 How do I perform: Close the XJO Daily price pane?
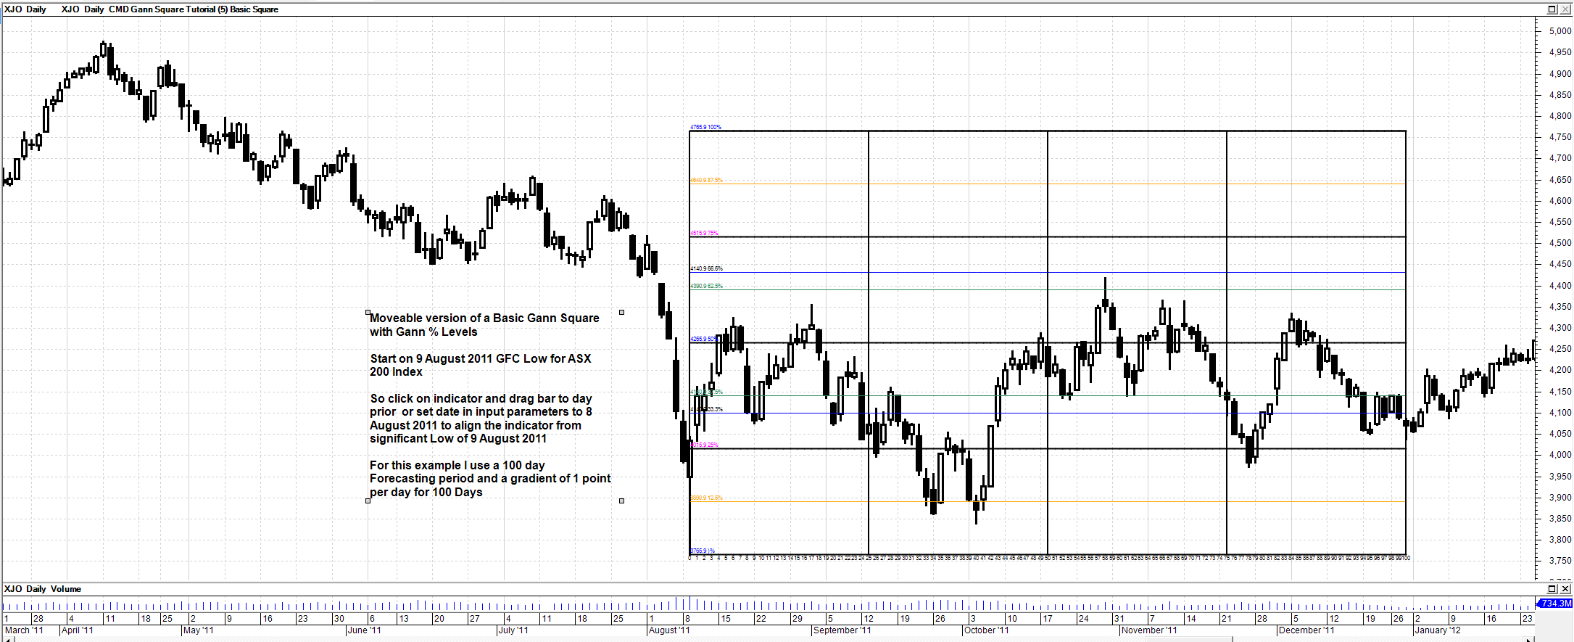pyautogui.click(x=1565, y=9)
